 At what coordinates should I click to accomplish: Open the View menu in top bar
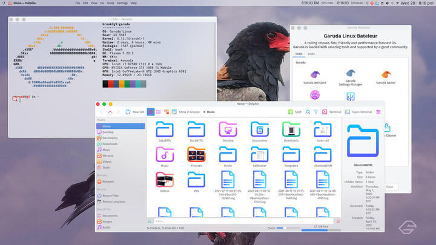[94, 3]
